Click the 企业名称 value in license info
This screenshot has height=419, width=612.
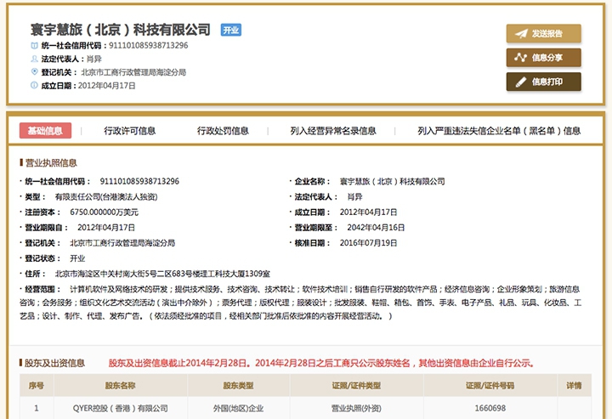pyautogui.click(x=392, y=181)
